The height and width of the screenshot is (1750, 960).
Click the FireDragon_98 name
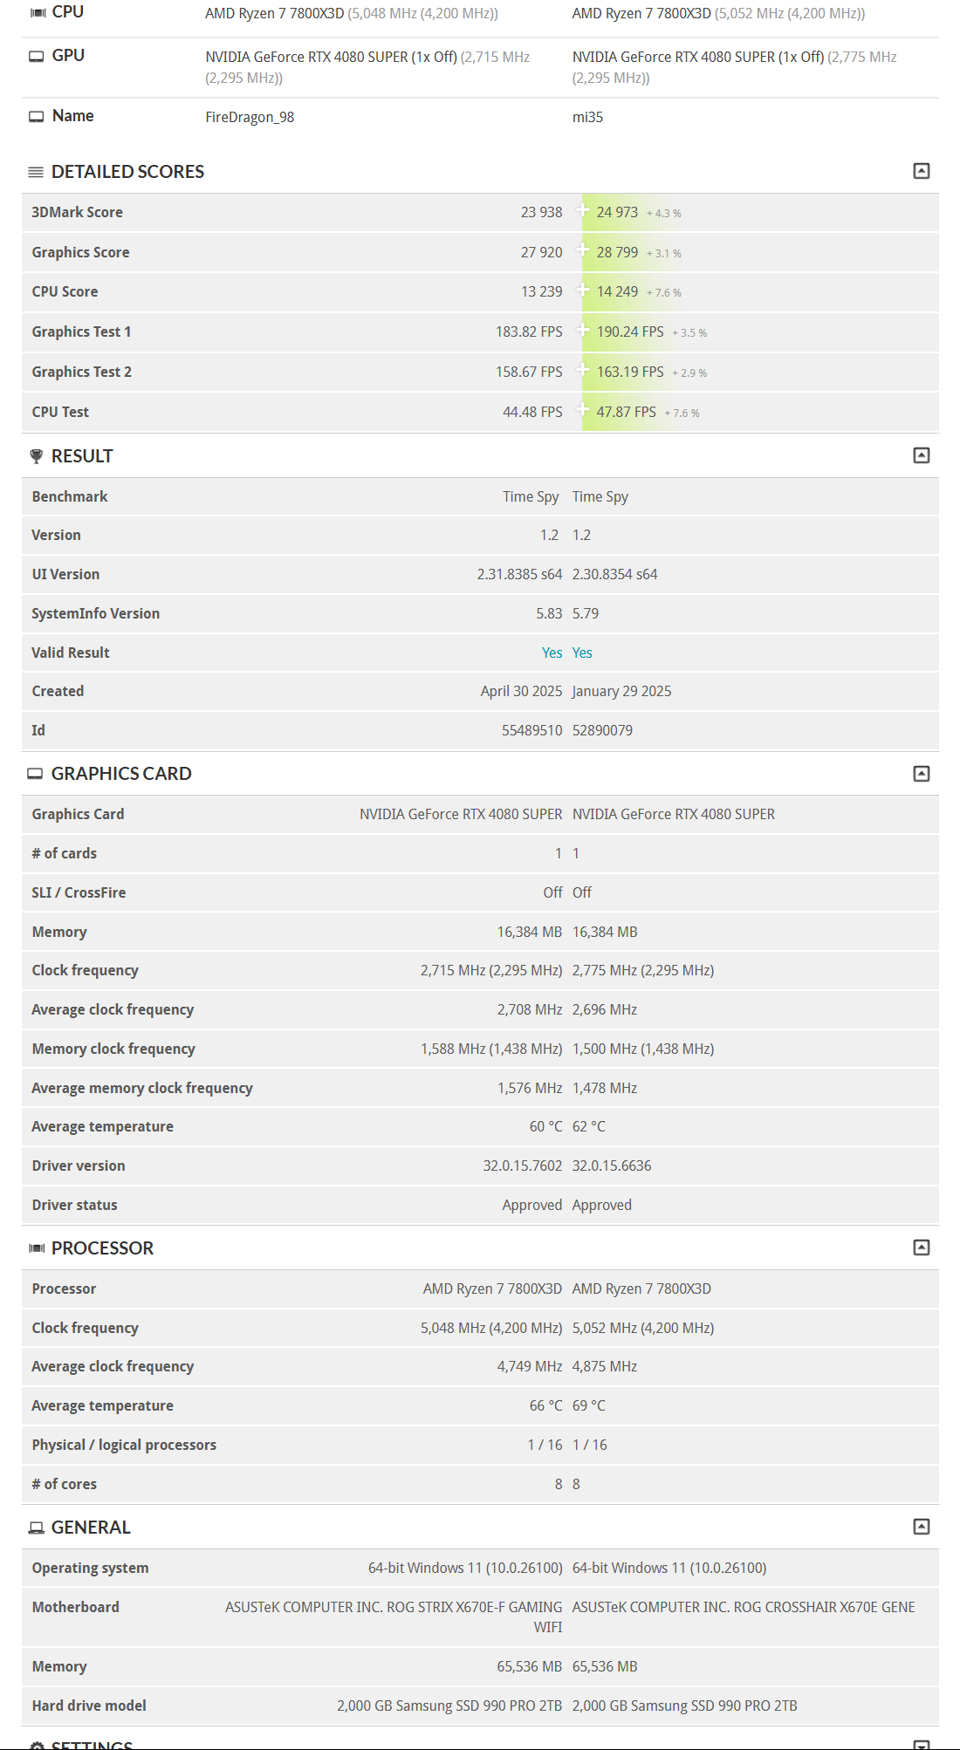click(250, 117)
